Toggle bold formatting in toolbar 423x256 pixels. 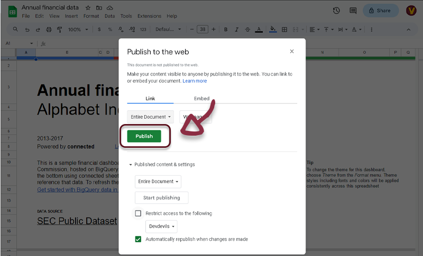point(226,30)
